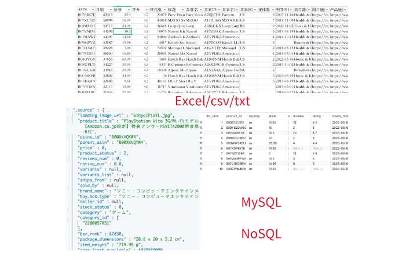Click the MySQL rating cell 4.3
The width and height of the screenshot is (417, 260).
[x=314, y=122]
